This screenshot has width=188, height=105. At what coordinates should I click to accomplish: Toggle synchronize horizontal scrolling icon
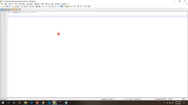coord(52,6)
